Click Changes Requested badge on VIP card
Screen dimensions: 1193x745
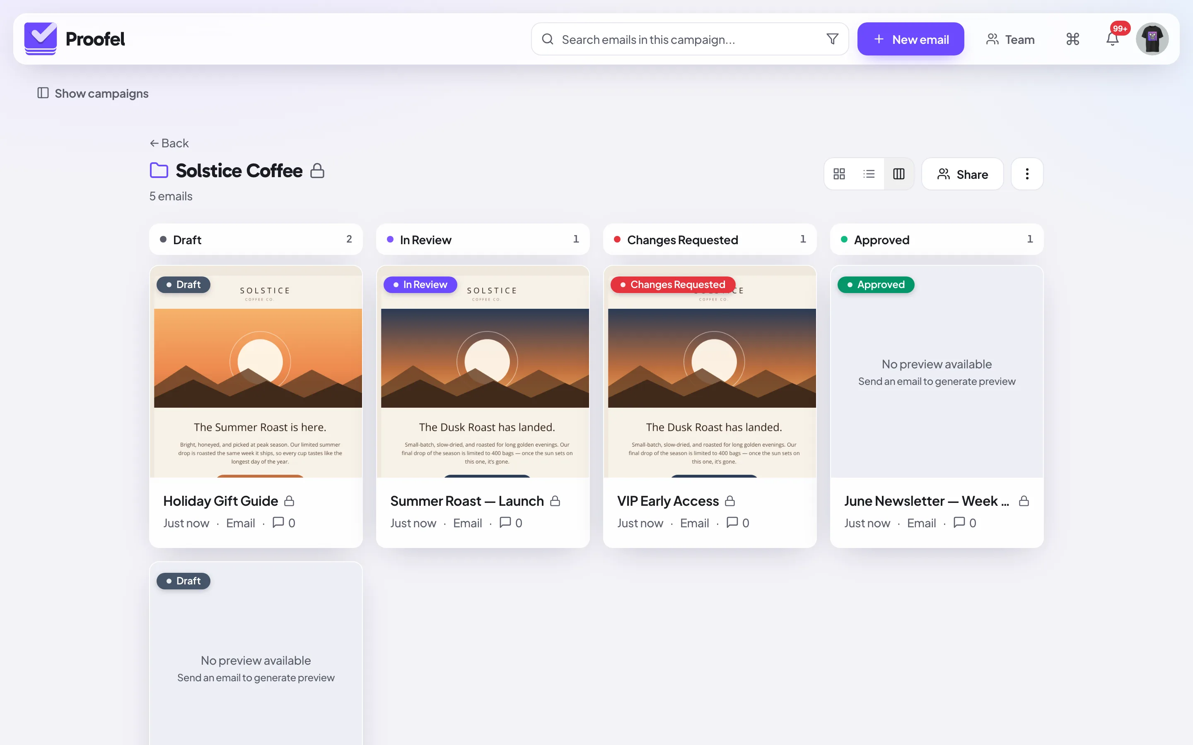(673, 285)
